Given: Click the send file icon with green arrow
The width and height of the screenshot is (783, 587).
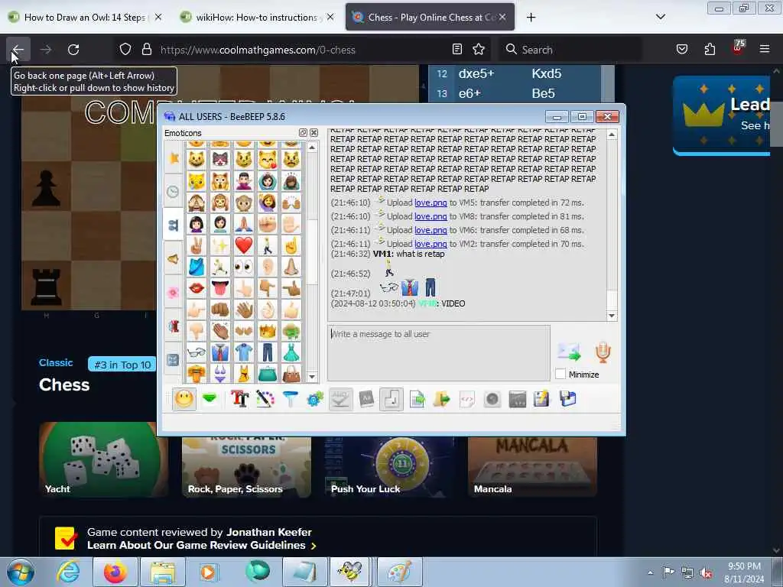Looking at the screenshot, I should (x=417, y=399).
